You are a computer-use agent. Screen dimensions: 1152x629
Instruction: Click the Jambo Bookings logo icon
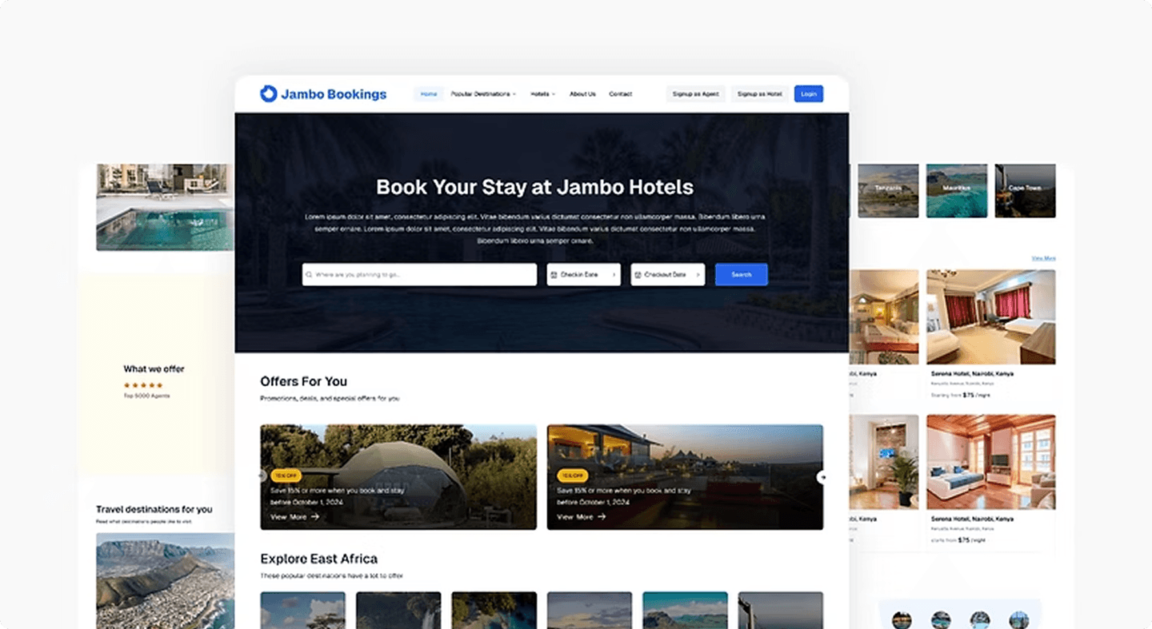[x=269, y=94]
